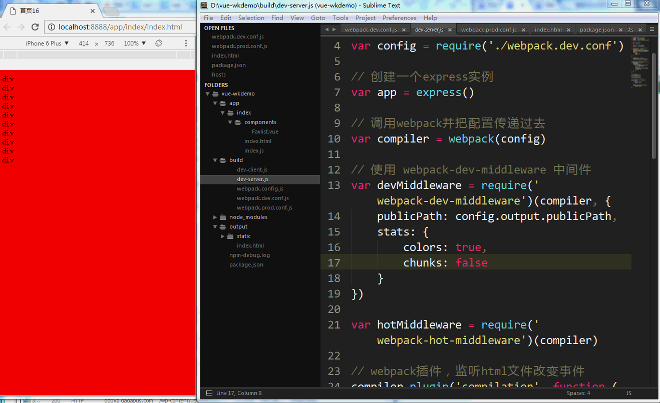Switch to the webpack.prod.conf.js tab
Screen dimensions: 660x403
tap(488, 30)
